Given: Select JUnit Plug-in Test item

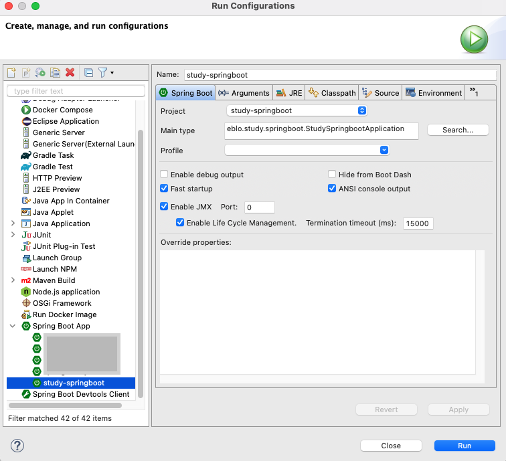Looking at the screenshot, I should pos(58,246).
